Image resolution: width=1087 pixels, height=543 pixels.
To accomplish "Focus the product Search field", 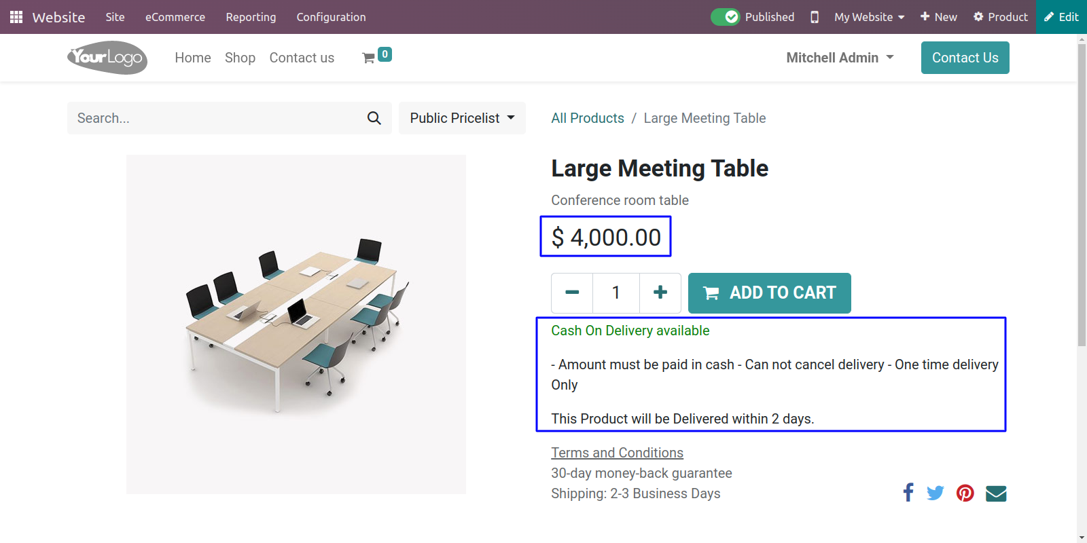I will click(x=217, y=118).
